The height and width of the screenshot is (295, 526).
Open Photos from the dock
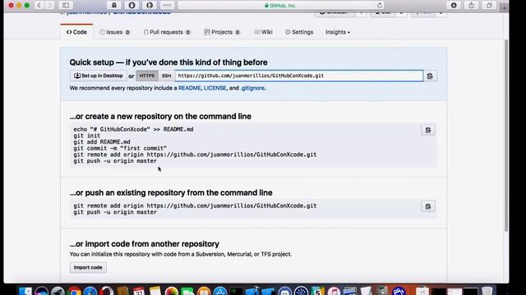[172, 291]
